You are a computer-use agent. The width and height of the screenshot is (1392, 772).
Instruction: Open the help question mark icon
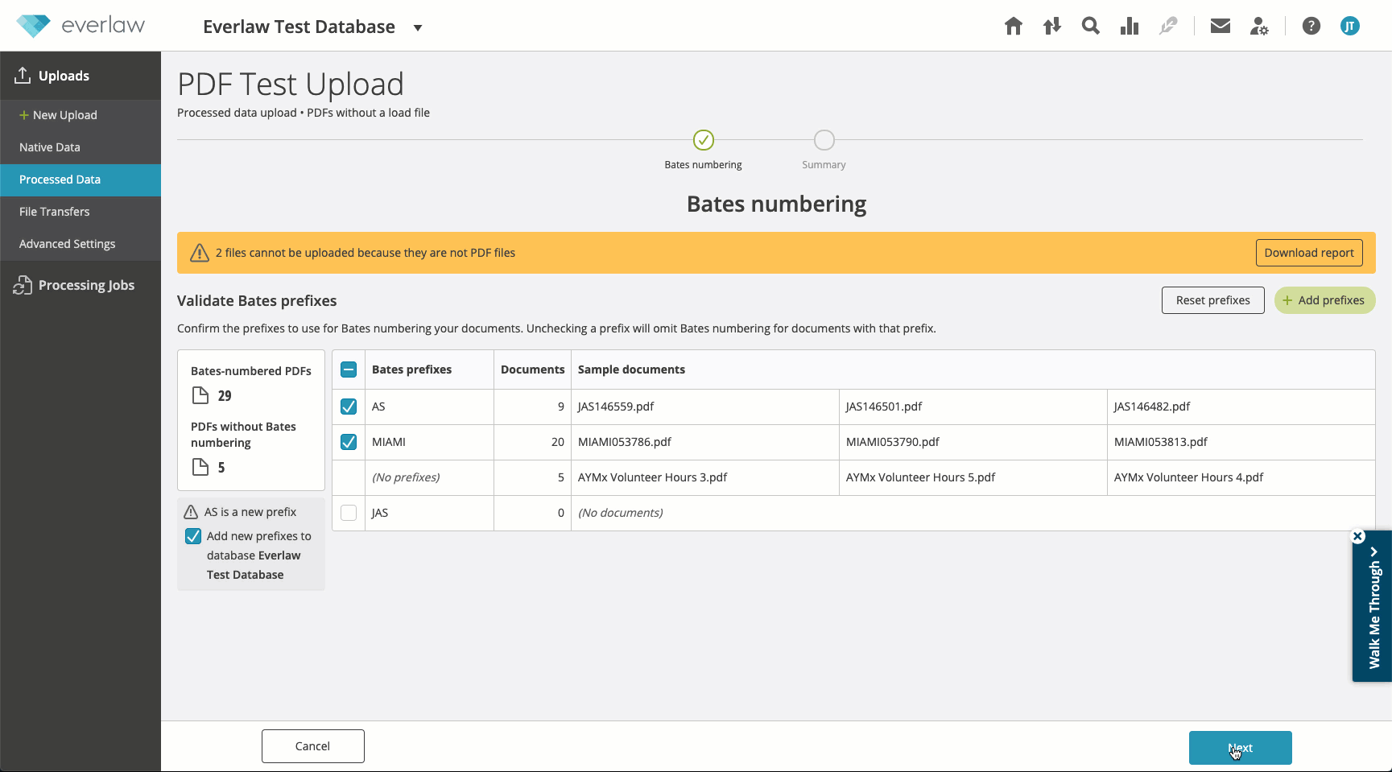1311,27
